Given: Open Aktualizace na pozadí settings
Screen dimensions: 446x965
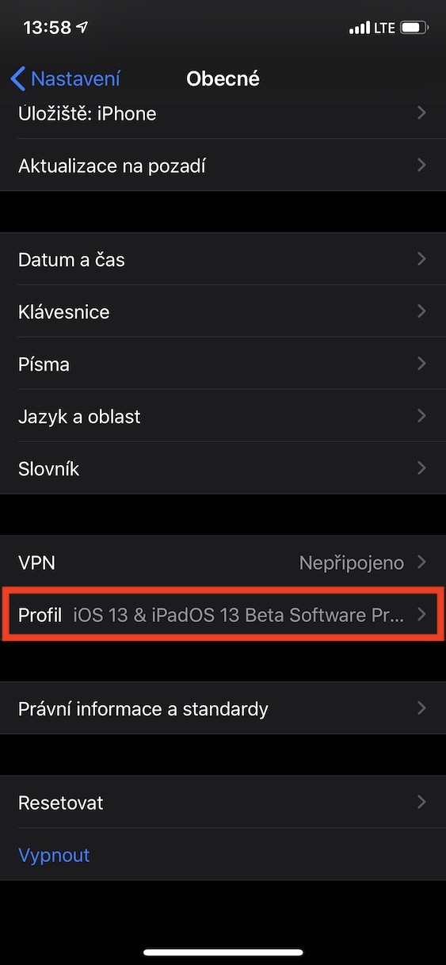Looking at the screenshot, I should pos(223,166).
